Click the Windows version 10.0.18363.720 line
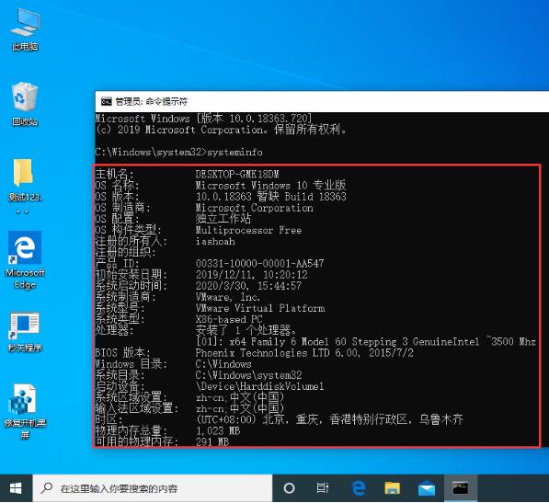Viewport: 549px width, 503px height. pyautogui.click(x=203, y=119)
